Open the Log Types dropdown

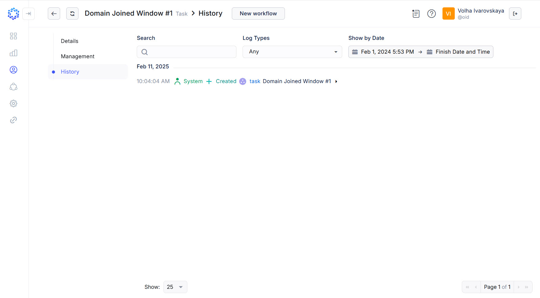(x=292, y=52)
